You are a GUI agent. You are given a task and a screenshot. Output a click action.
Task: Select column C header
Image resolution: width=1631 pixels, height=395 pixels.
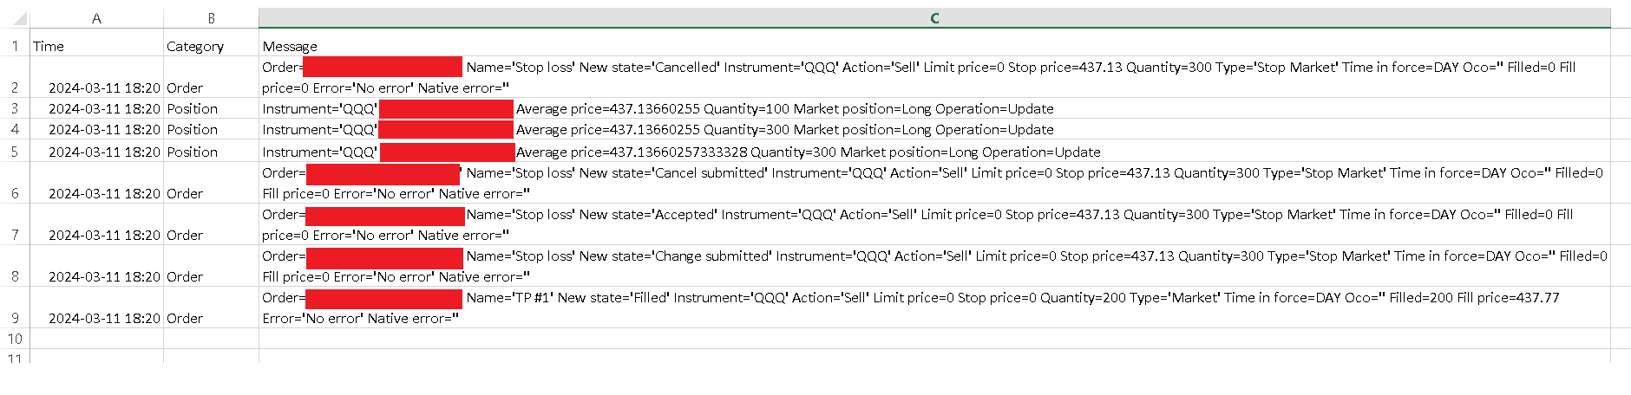[x=934, y=18]
